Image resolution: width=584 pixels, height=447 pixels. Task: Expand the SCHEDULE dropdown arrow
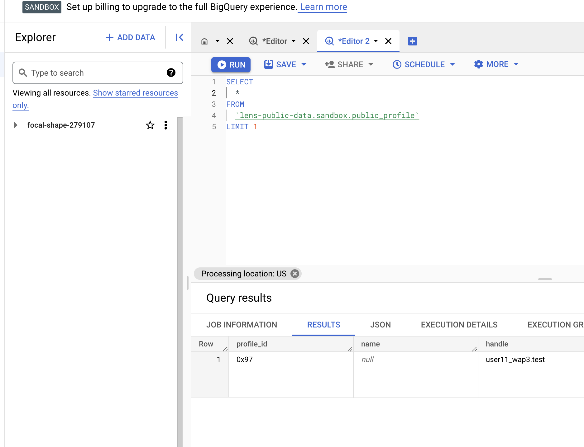point(452,64)
